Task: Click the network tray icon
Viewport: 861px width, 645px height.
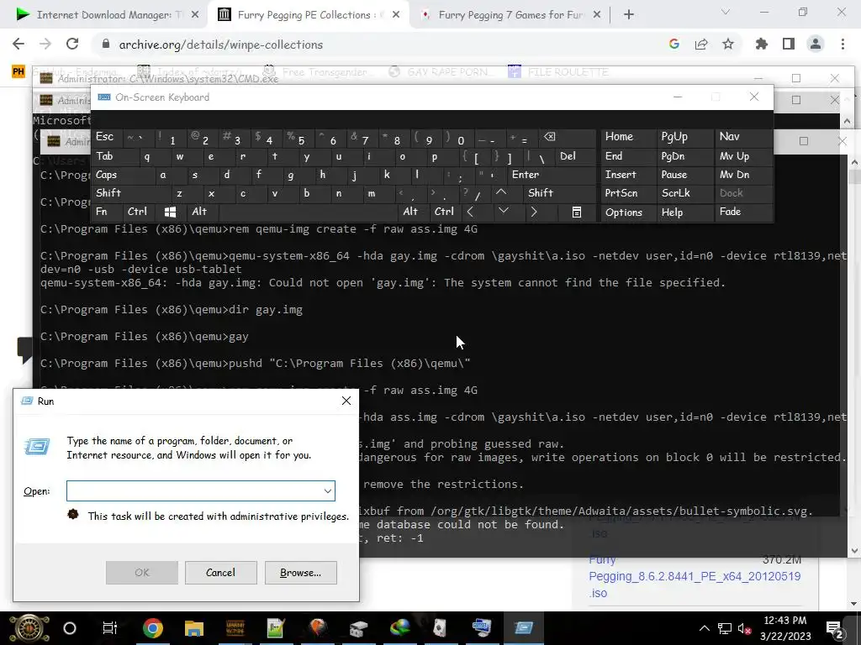Action: (x=724, y=628)
